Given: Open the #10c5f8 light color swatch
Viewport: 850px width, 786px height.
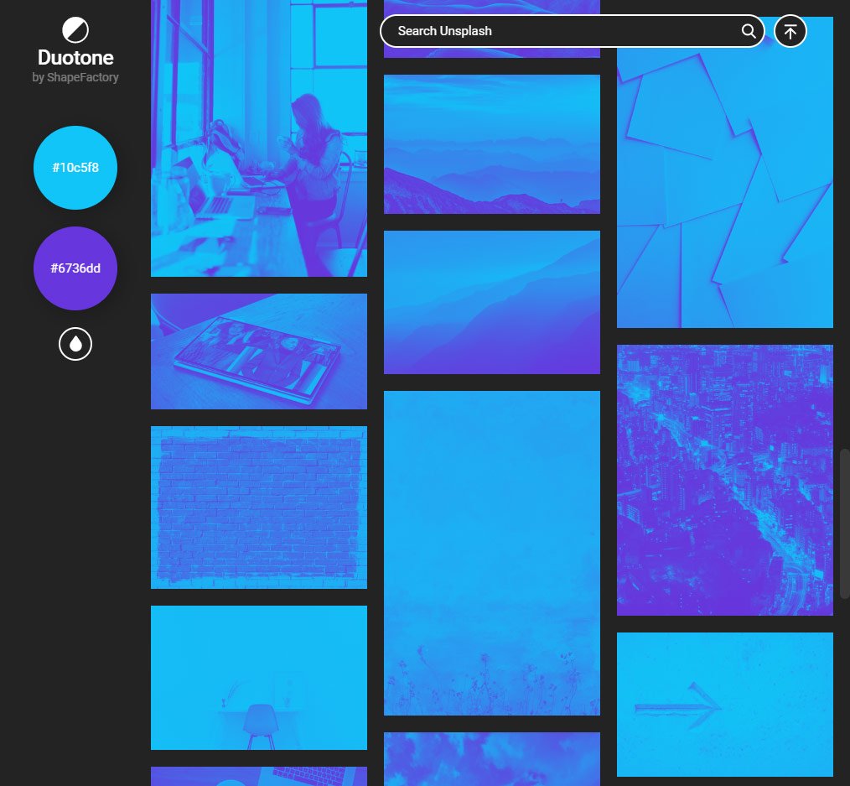Looking at the screenshot, I should click(75, 168).
